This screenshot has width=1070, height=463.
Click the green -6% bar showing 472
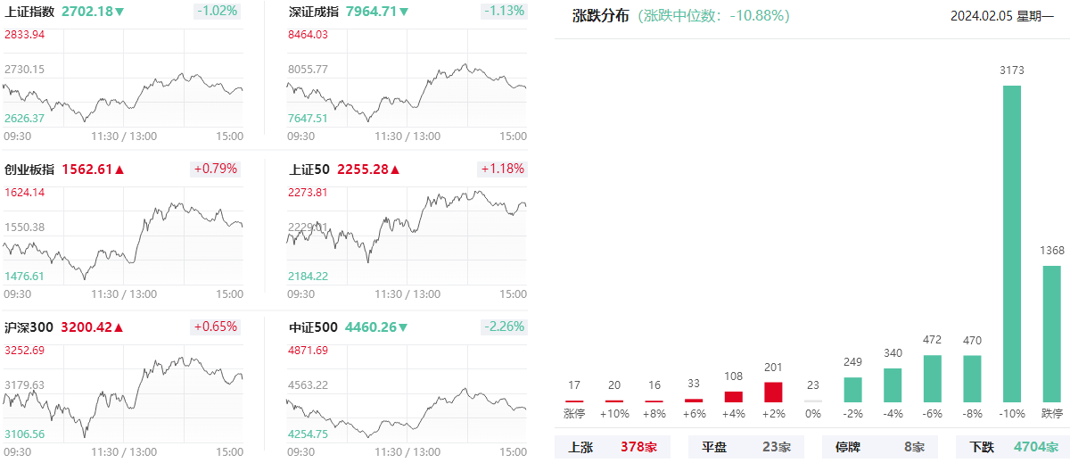tap(933, 378)
